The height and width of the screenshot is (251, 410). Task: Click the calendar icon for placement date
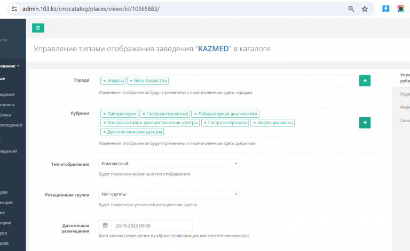[x=105, y=225]
